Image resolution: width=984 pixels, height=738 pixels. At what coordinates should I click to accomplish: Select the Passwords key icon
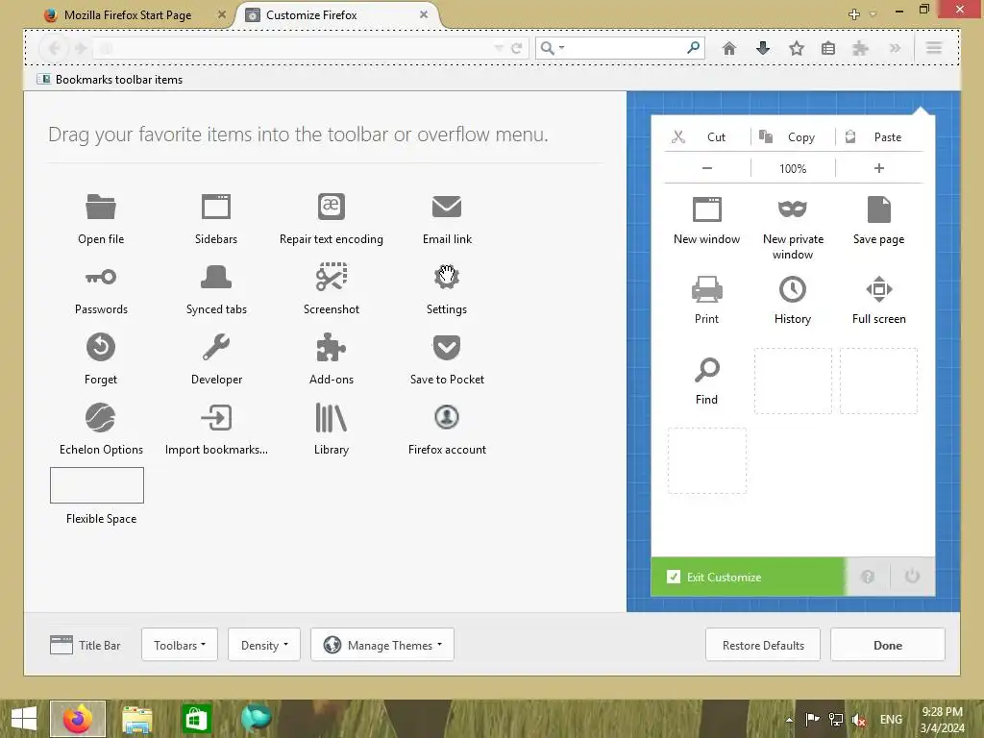[x=100, y=277]
